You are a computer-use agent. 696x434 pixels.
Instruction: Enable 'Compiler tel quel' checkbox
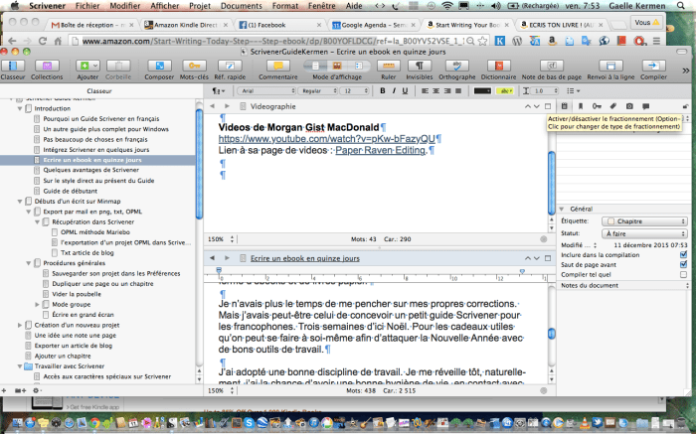pyautogui.click(x=682, y=274)
